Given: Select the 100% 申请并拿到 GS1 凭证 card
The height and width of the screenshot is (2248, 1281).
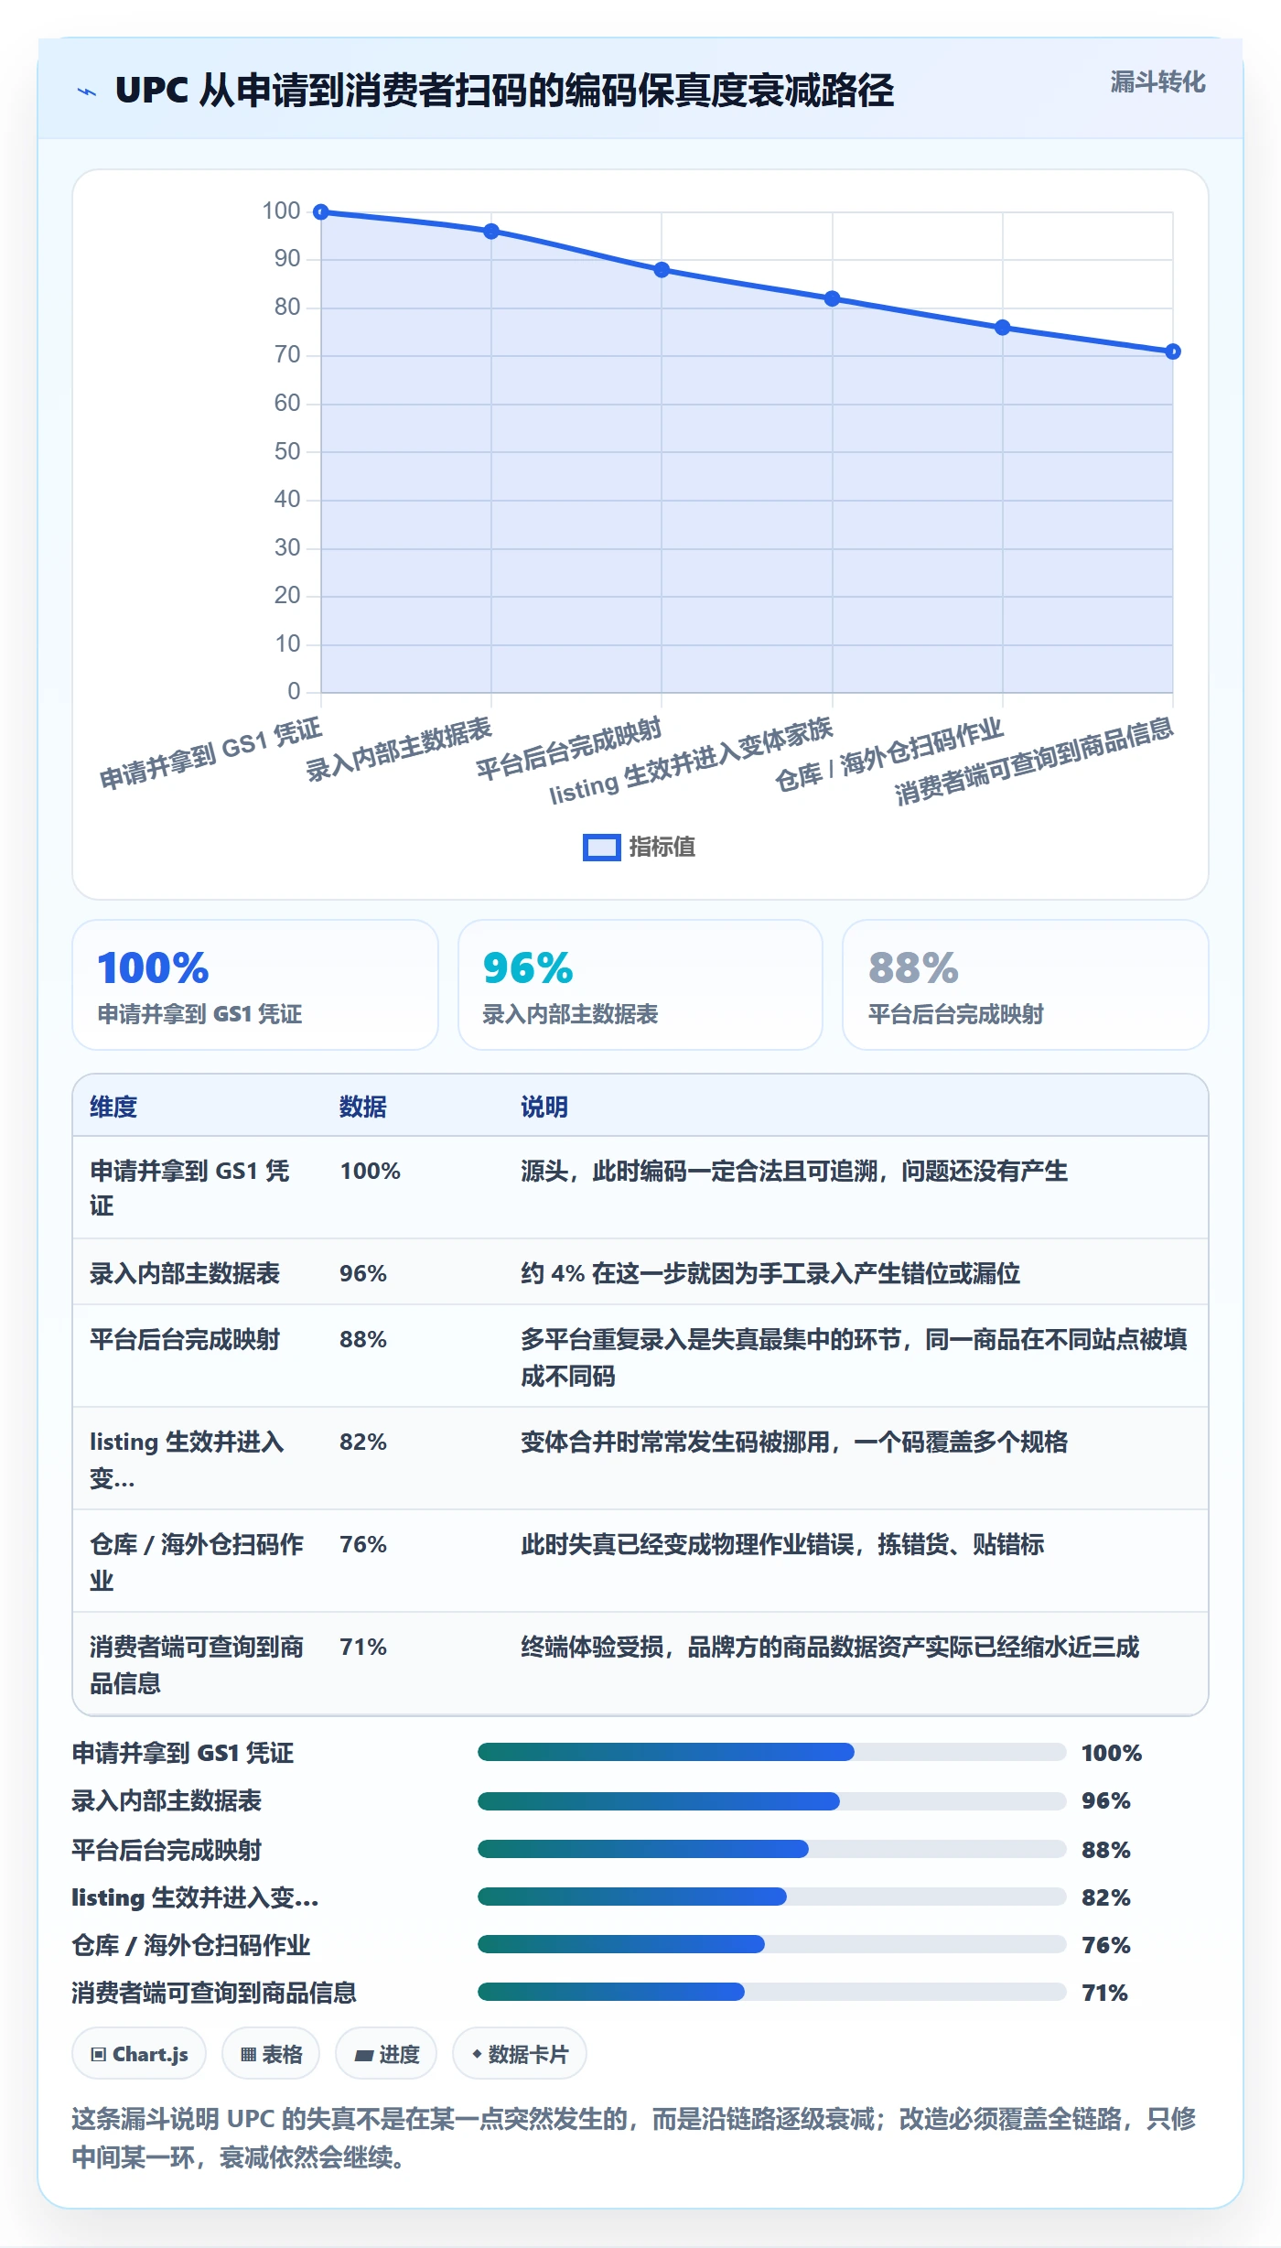Looking at the screenshot, I should pyautogui.click(x=255, y=985).
